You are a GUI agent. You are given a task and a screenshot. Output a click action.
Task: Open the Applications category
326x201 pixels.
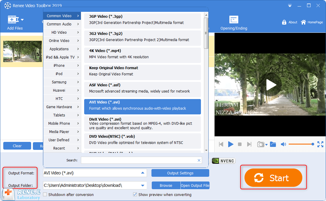click(x=62, y=49)
